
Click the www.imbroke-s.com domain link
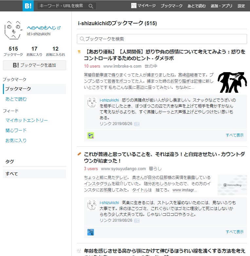coord(122,66)
